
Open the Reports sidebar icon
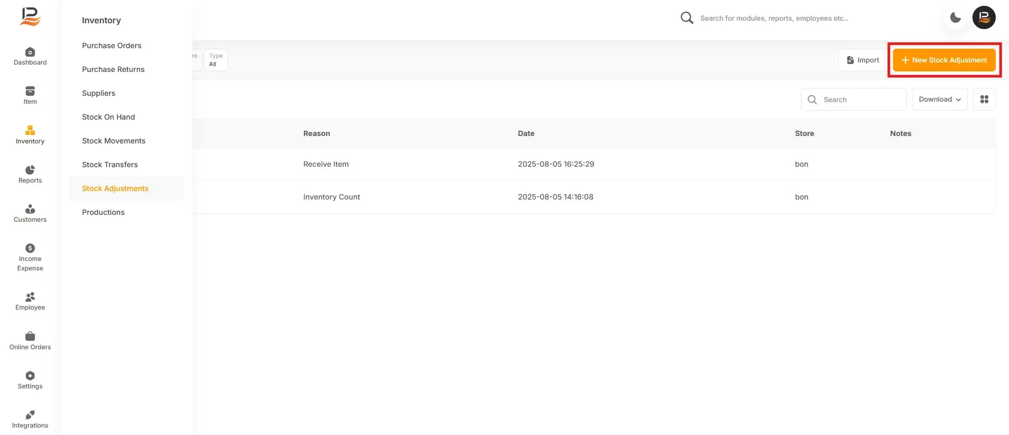pos(30,170)
